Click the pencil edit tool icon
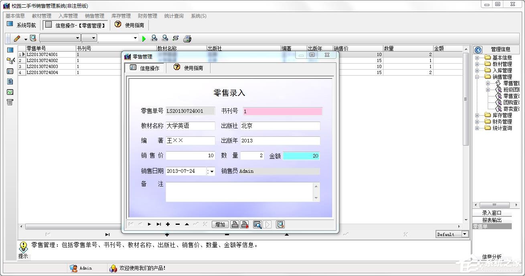Viewport: 525px width, 276px height. [17, 38]
